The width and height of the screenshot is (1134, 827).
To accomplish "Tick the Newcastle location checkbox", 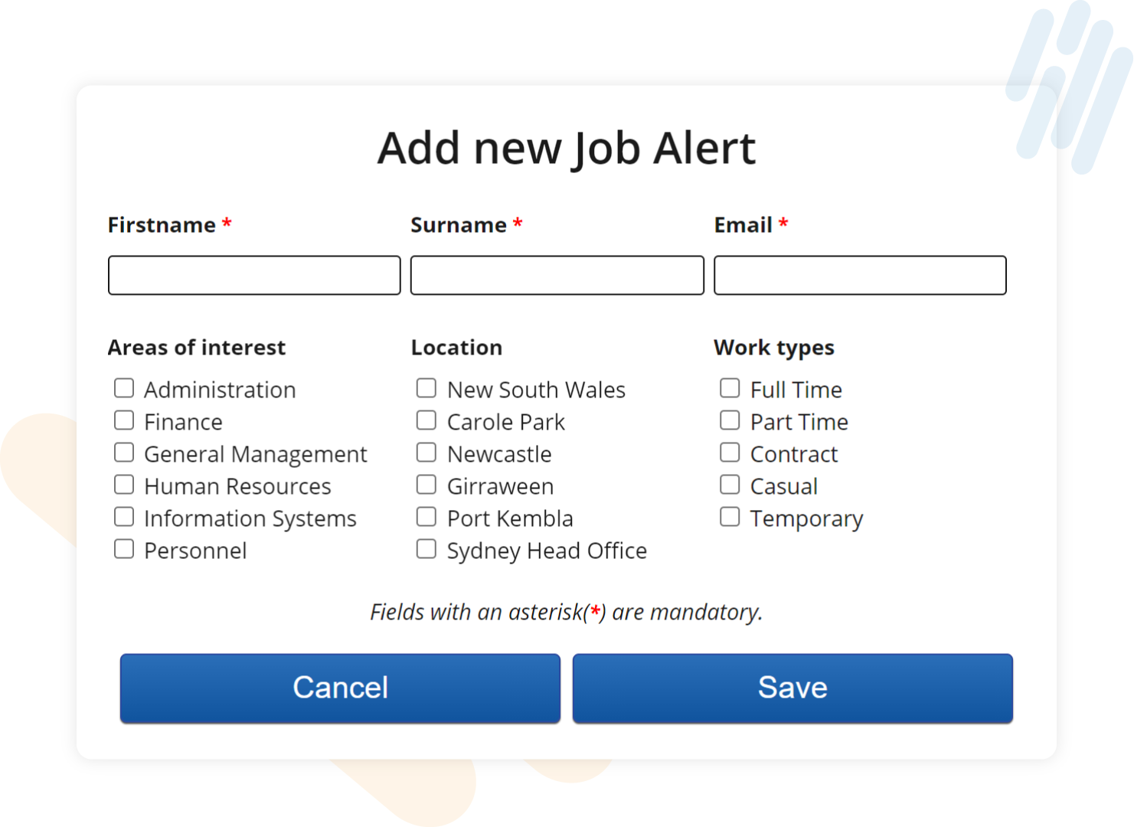I will point(426,452).
